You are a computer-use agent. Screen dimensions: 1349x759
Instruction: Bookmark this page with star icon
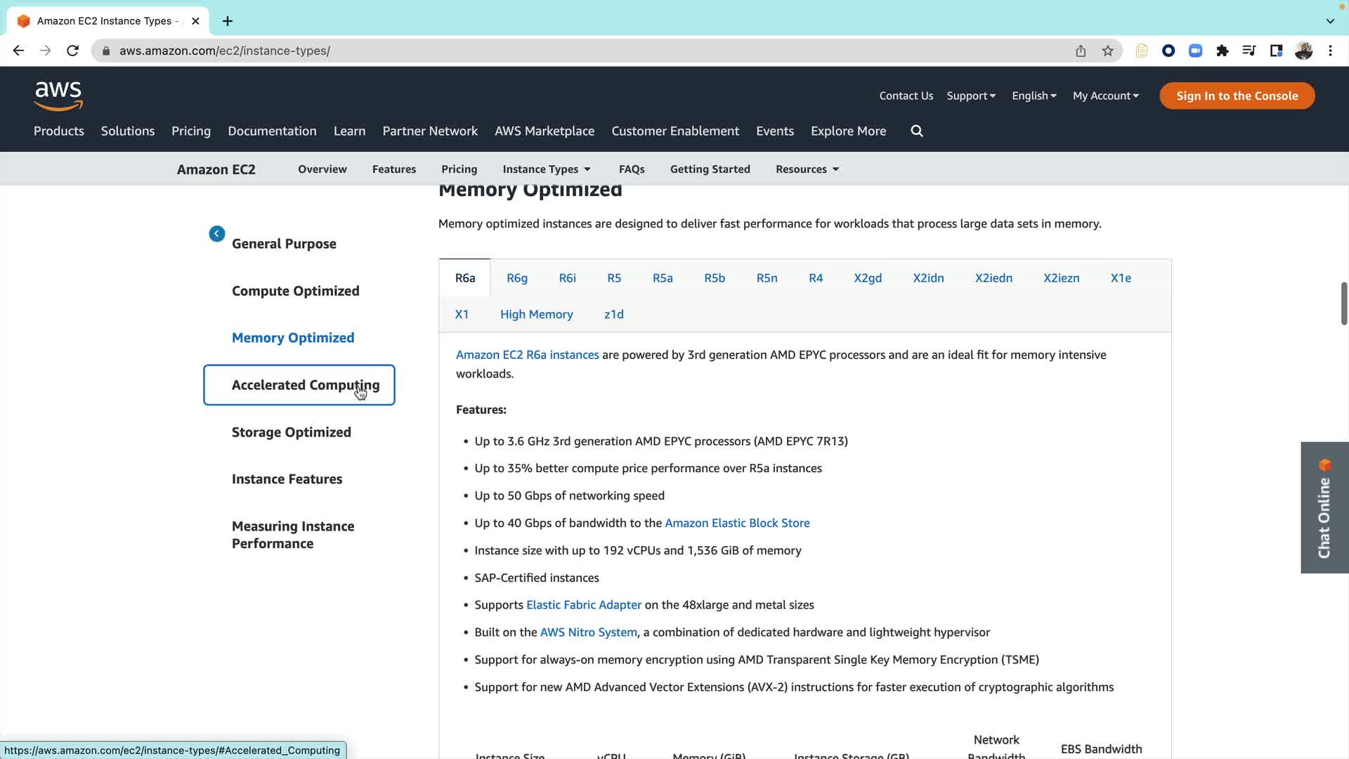1107,51
